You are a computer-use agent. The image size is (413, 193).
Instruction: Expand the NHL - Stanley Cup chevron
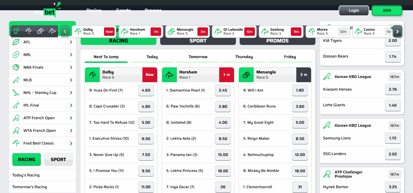tap(71, 93)
